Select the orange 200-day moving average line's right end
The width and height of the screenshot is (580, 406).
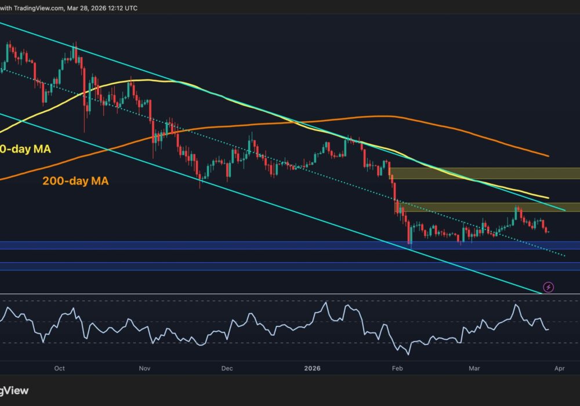[548, 156]
